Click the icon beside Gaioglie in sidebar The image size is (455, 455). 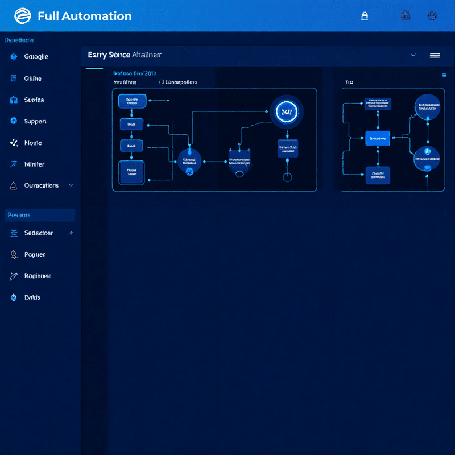click(14, 57)
